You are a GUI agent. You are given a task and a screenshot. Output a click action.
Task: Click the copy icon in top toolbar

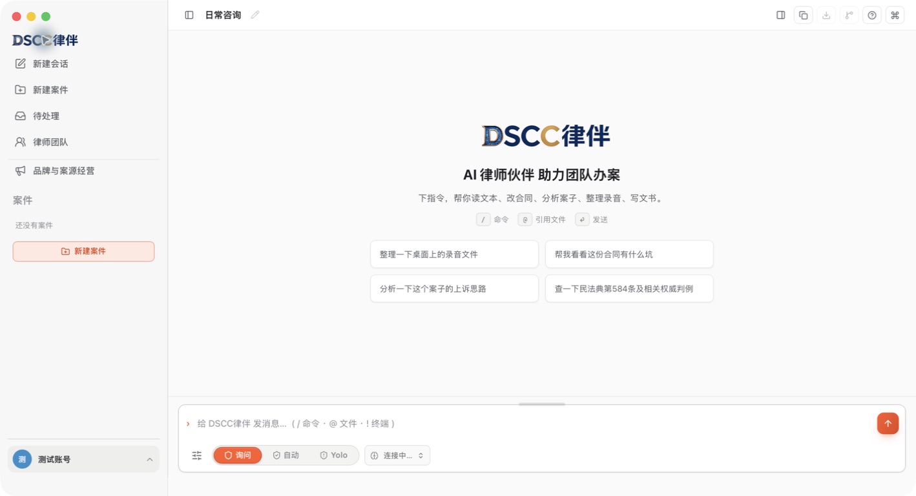[x=804, y=15]
